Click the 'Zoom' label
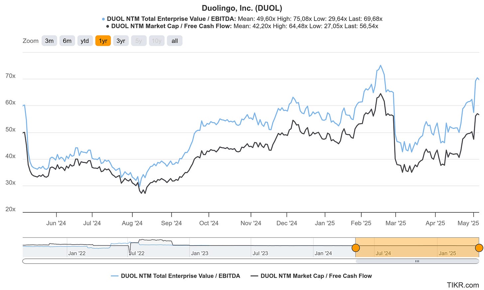 [31, 41]
